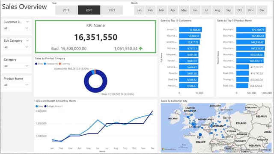
Task: Select the 2021 year slicer button
Action: click(x=112, y=10)
